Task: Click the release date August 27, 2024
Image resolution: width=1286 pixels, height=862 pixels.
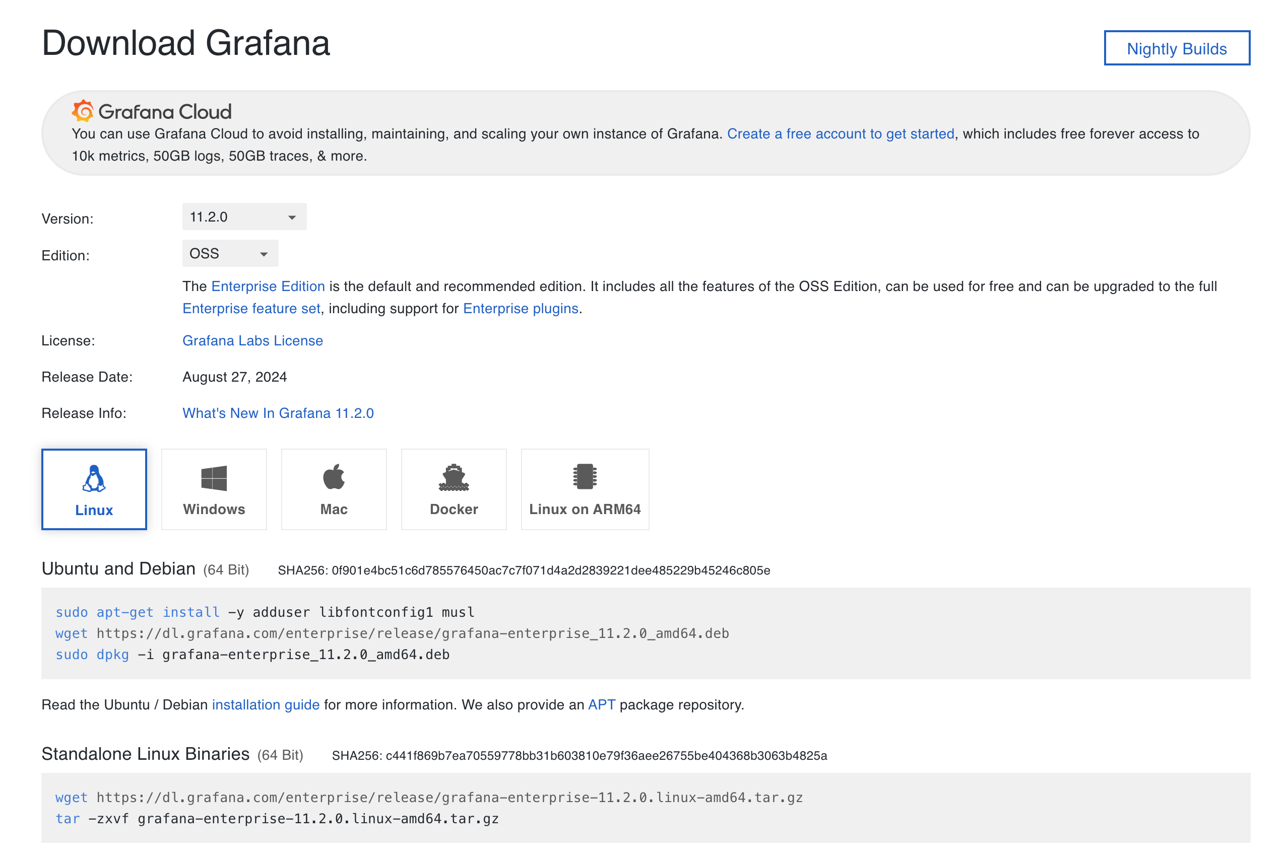Action: 235,377
